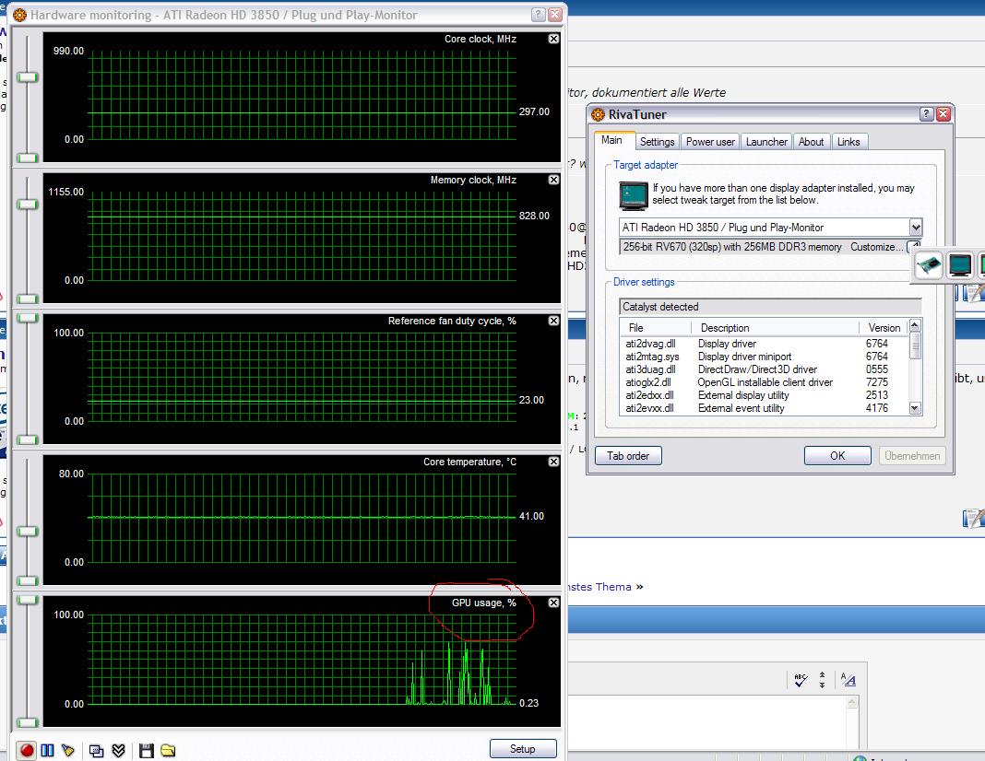Image resolution: width=985 pixels, height=761 pixels.
Task: Click the red record button in monitoring toolbar
Action: click(27, 750)
